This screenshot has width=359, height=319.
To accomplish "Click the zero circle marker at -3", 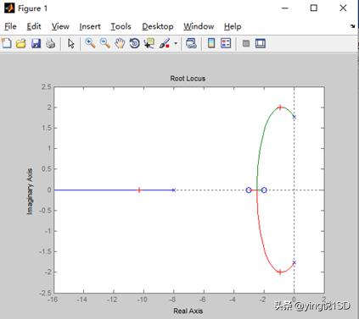I will point(249,190).
